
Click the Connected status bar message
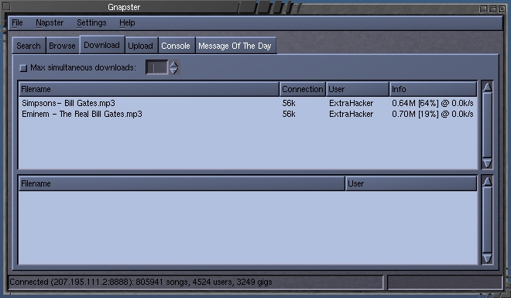point(140,282)
